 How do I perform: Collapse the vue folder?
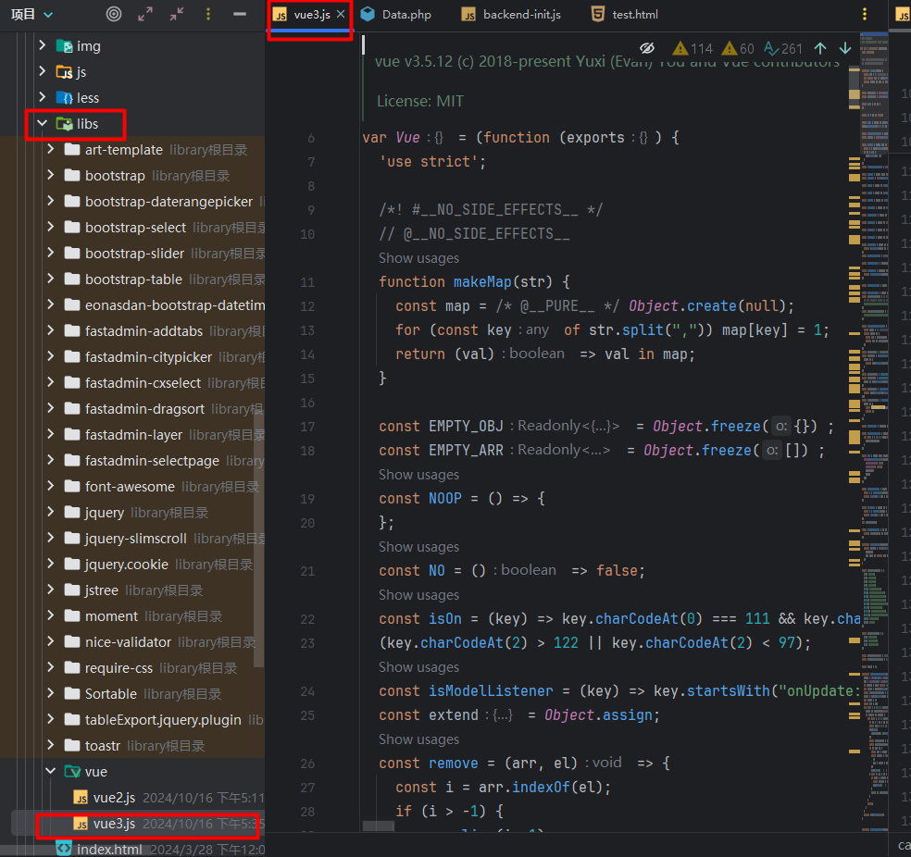pyautogui.click(x=51, y=771)
